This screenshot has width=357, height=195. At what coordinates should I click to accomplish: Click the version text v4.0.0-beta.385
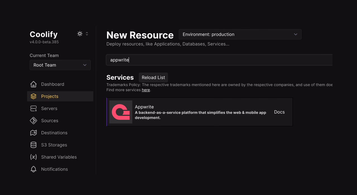coord(44,42)
